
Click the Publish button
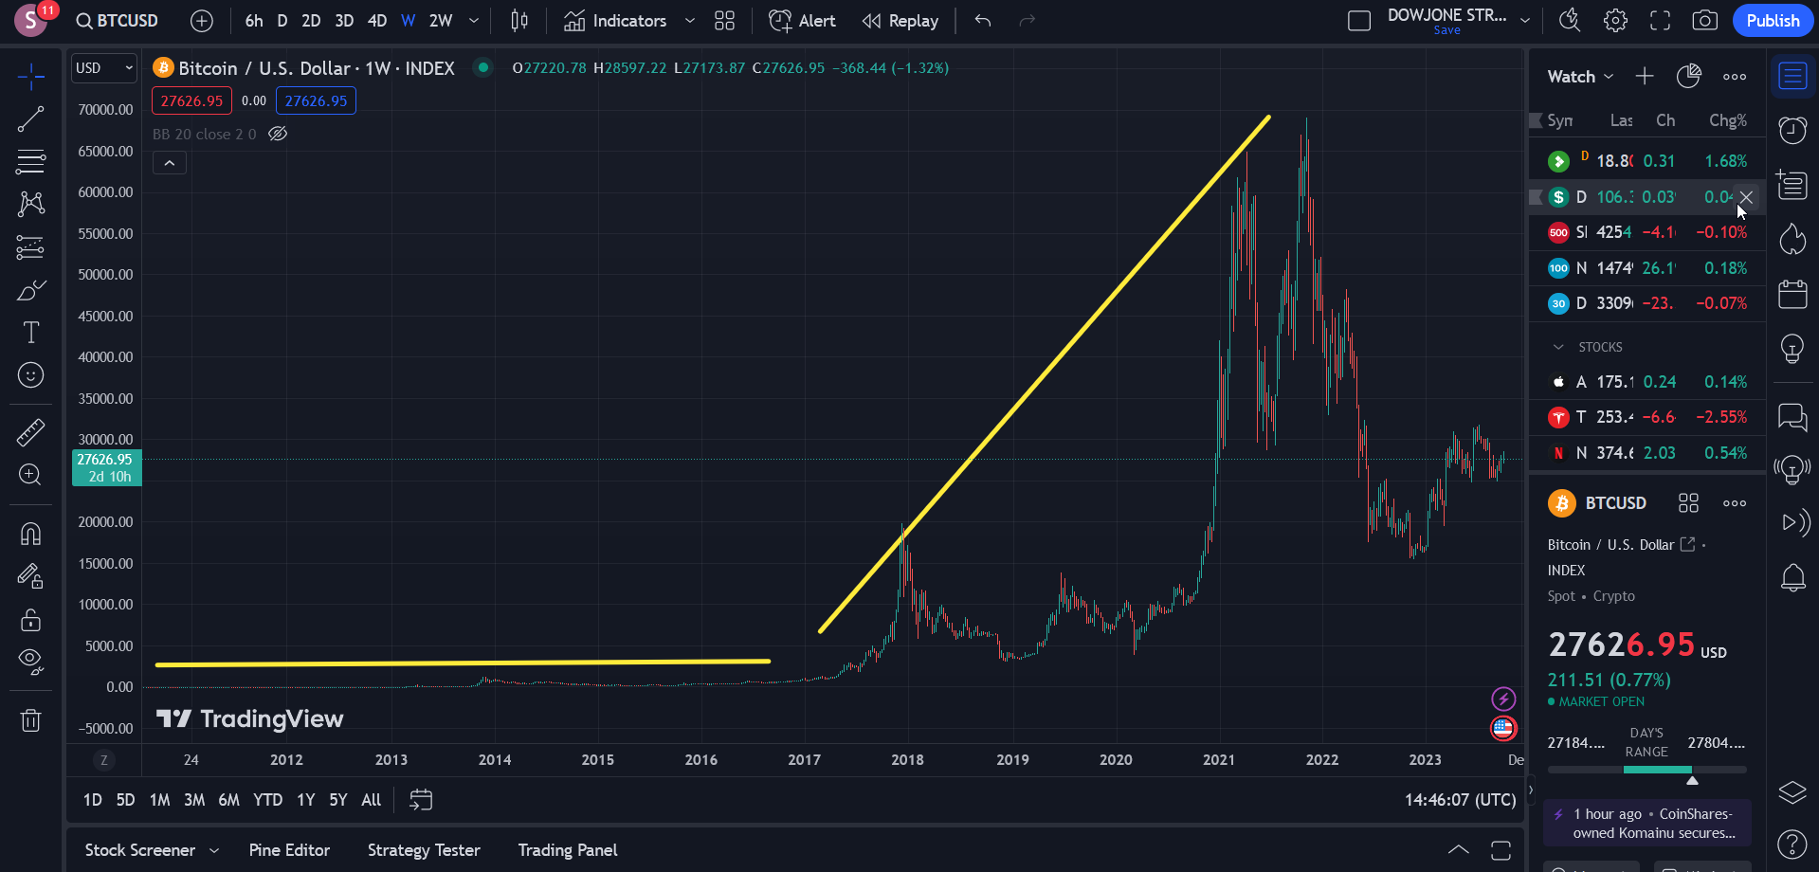pos(1773,21)
